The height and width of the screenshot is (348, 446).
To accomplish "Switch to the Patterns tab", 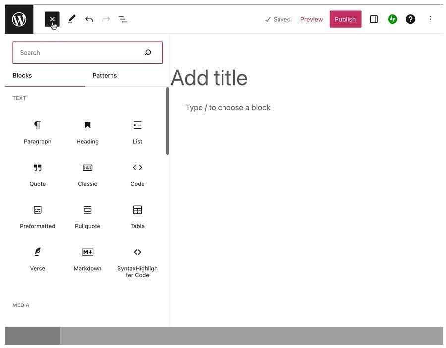I will (105, 75).
